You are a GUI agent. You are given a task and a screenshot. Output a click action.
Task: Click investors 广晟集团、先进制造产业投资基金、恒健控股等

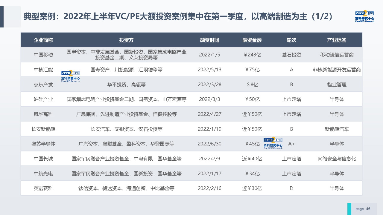pos(127,114)
